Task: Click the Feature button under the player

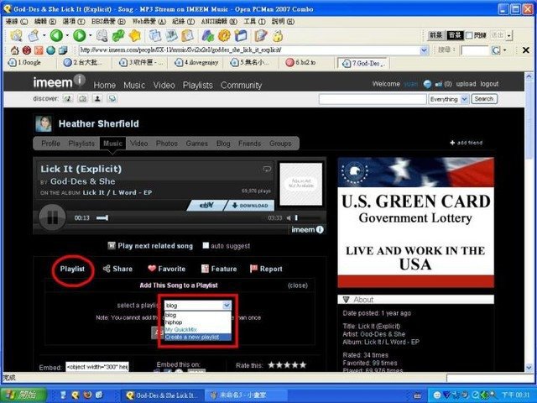Action: (x=219, y=269)
